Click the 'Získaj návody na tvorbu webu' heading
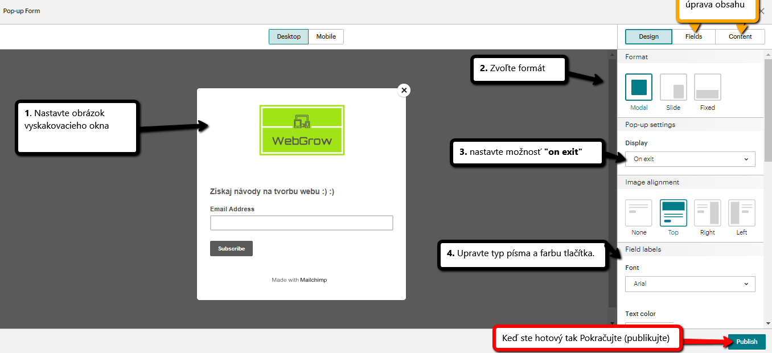 pos(272,192)
